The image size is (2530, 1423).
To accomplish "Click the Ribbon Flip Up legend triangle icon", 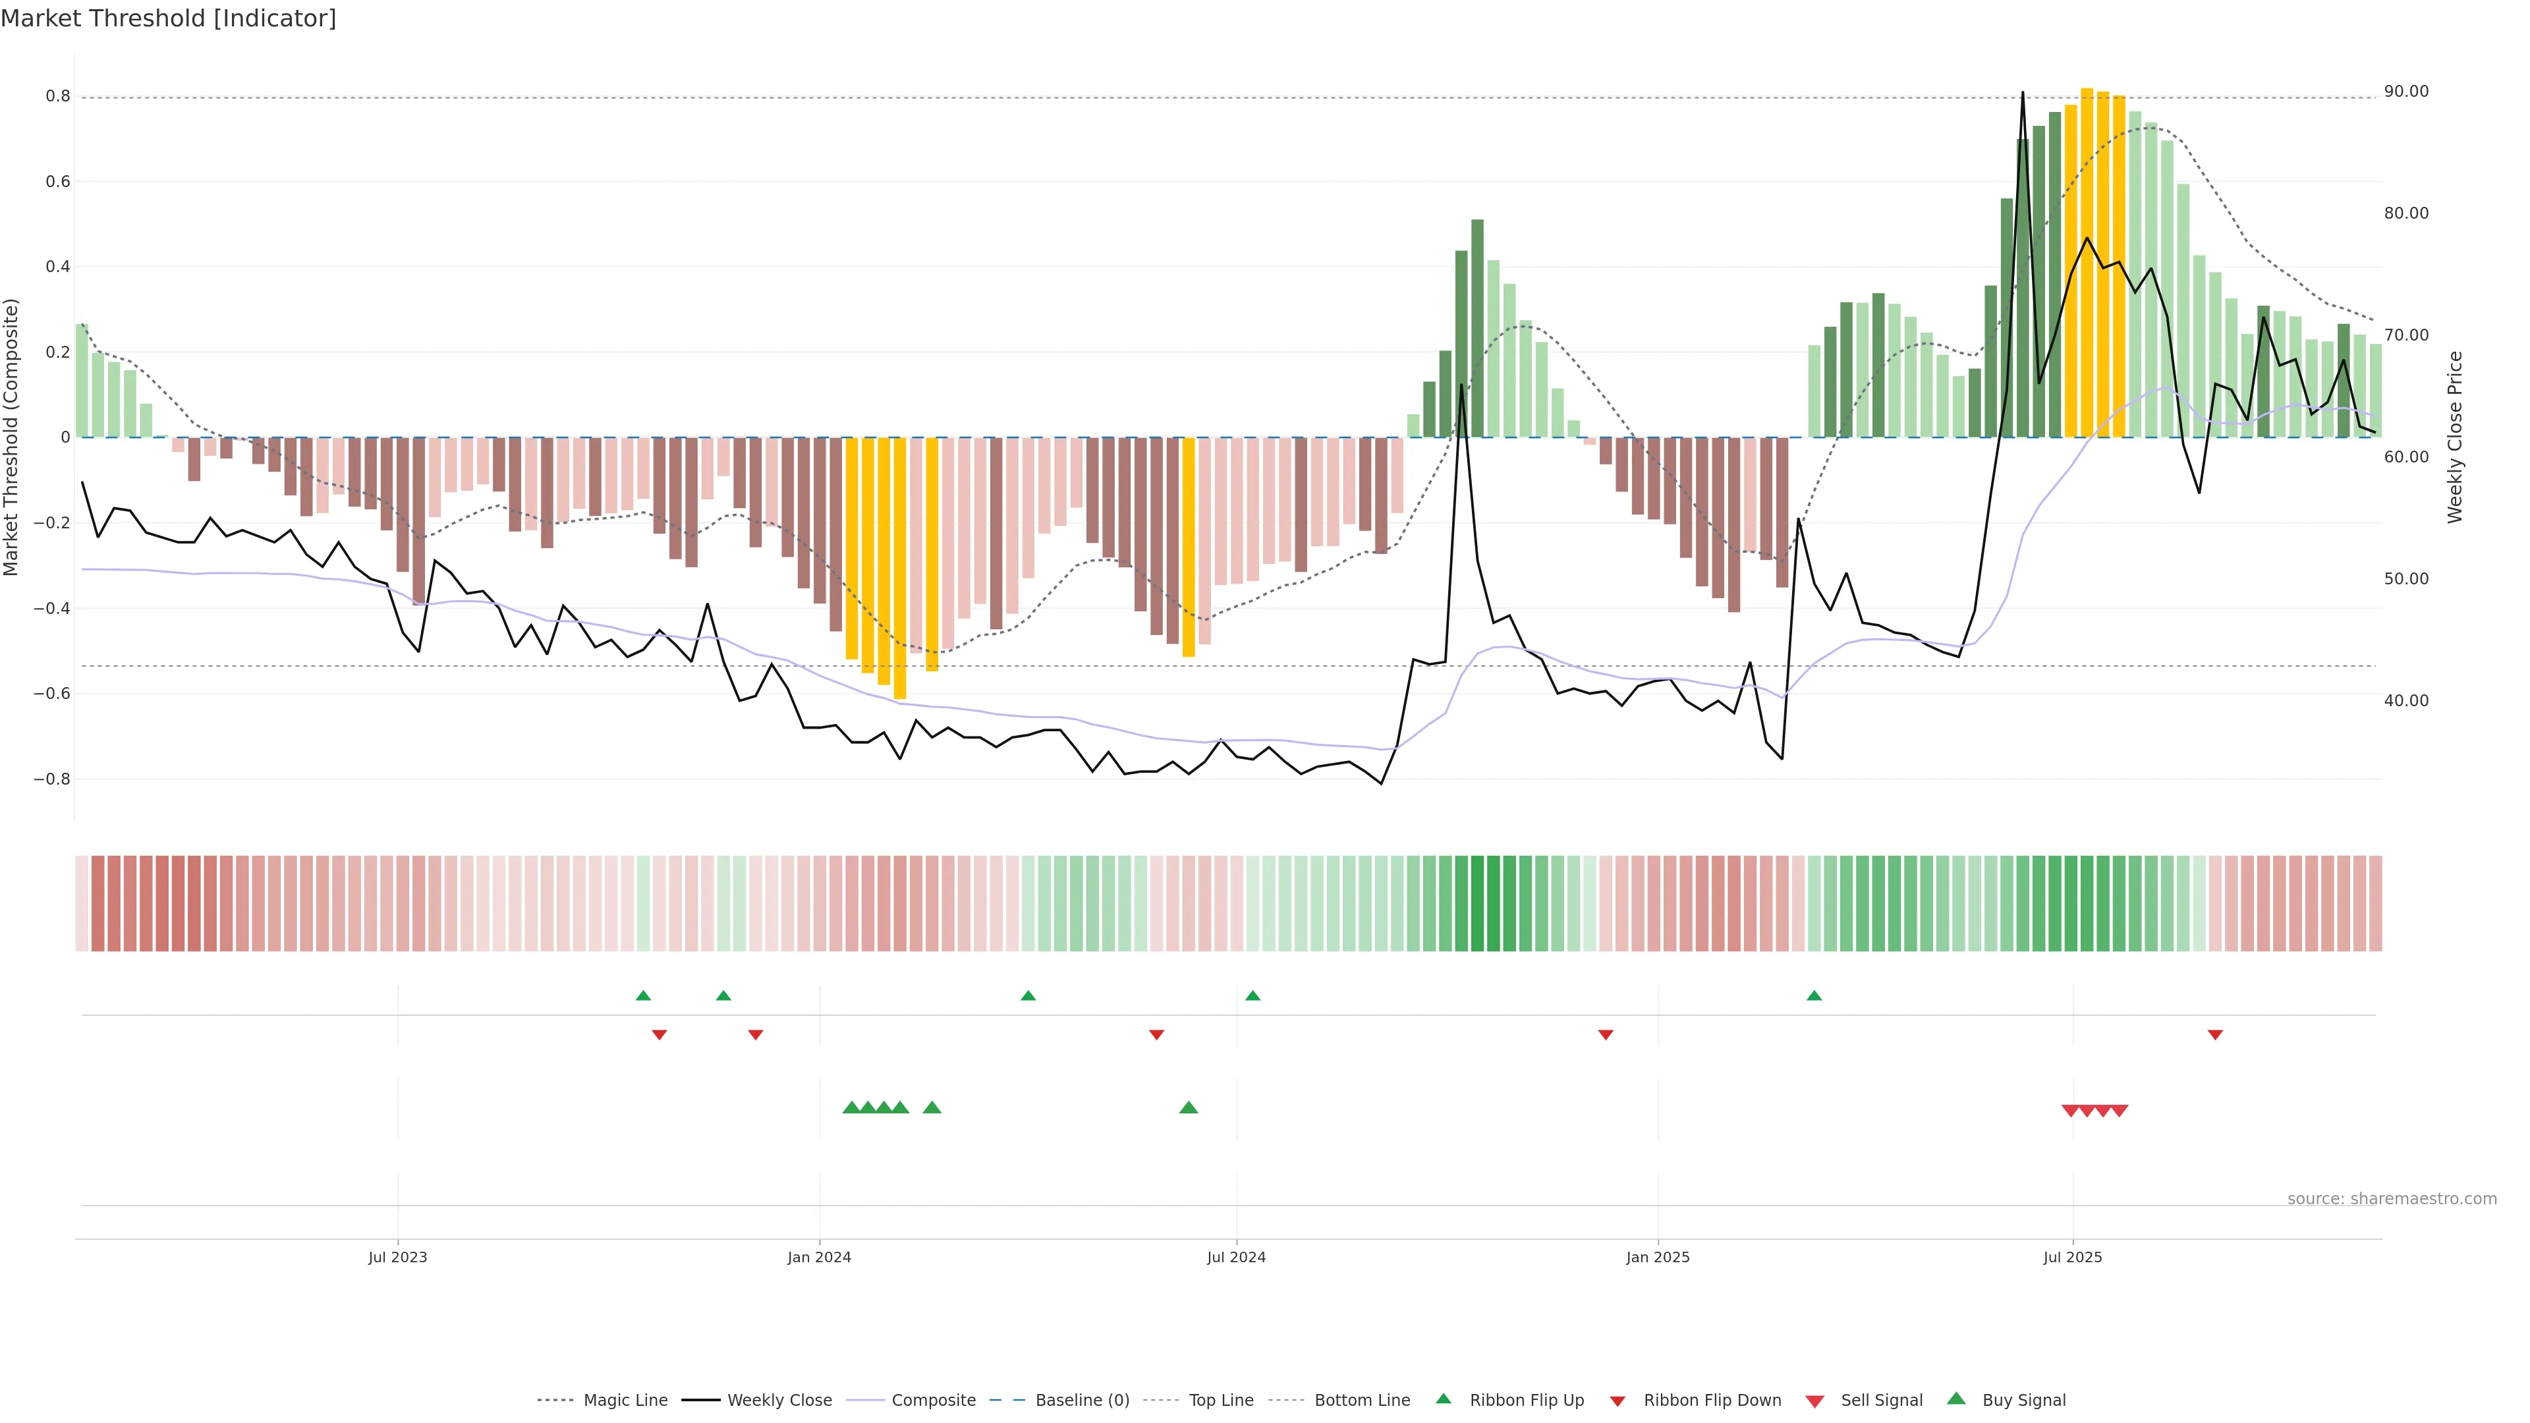I will tap(1443, 1399).
